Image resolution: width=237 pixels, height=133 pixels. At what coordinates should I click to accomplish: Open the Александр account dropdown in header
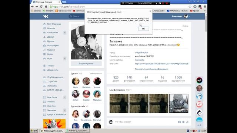tap(181, 16)
